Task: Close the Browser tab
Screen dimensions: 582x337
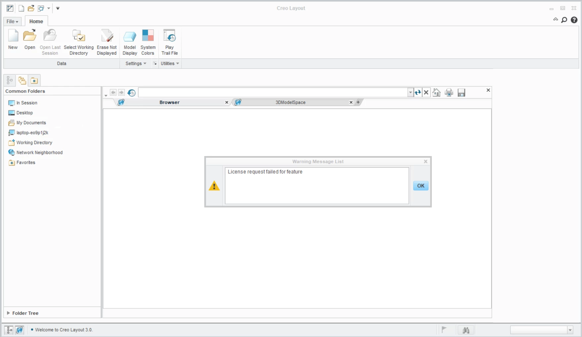Action: [x=226, y=102]
